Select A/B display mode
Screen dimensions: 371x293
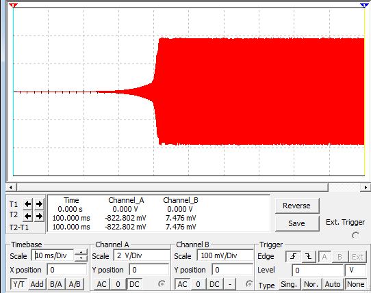tap(75, 284)
